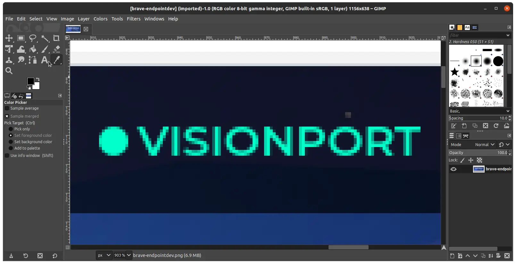Open the File menu
Image resolution: width=516 pixels, height=264 pixels.
click(9, 19)
